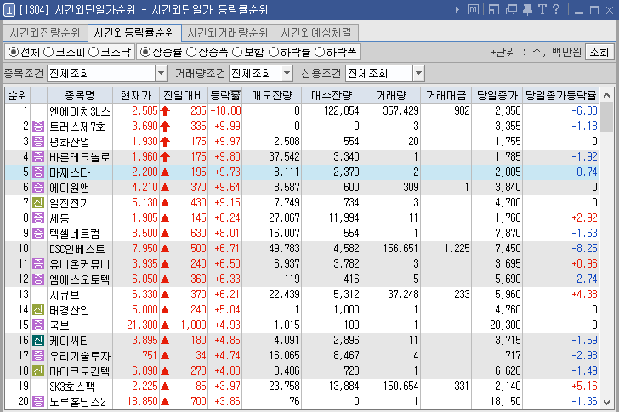Click the 증 badge next to 유니온커뮤니
The image size is (619, 412).
coord(38,263)
